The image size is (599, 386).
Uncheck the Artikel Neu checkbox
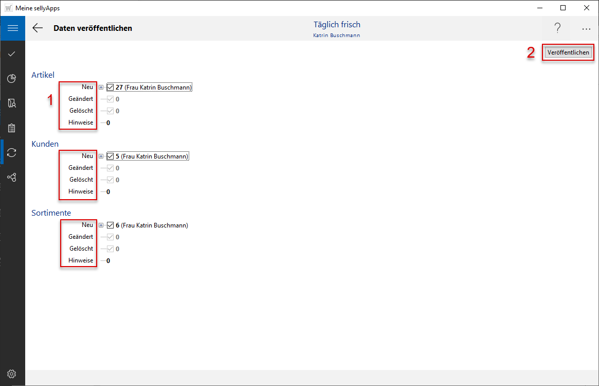[111, 87]
